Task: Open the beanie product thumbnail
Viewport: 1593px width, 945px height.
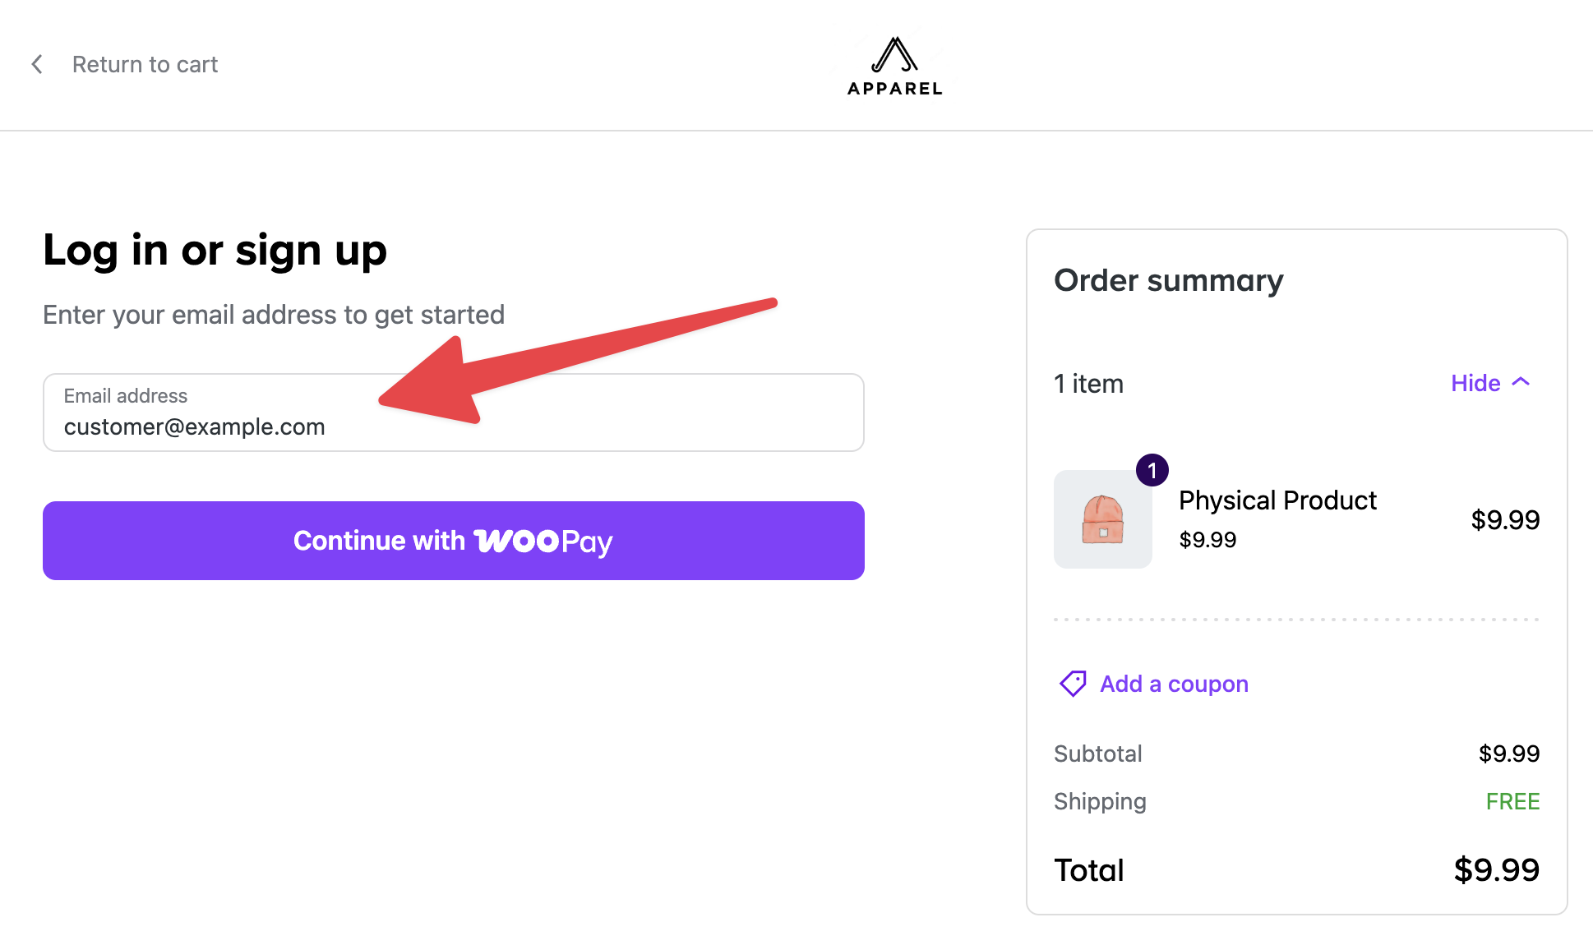Action: point(1103,519)
